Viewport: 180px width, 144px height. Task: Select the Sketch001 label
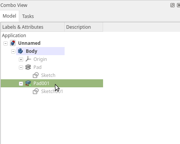[x=52, y=91]
